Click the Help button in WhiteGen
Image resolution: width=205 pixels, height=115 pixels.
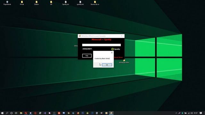87,56
